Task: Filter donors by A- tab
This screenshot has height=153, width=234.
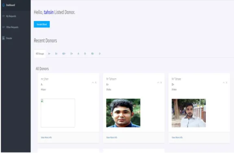Action: click(79, 54)
